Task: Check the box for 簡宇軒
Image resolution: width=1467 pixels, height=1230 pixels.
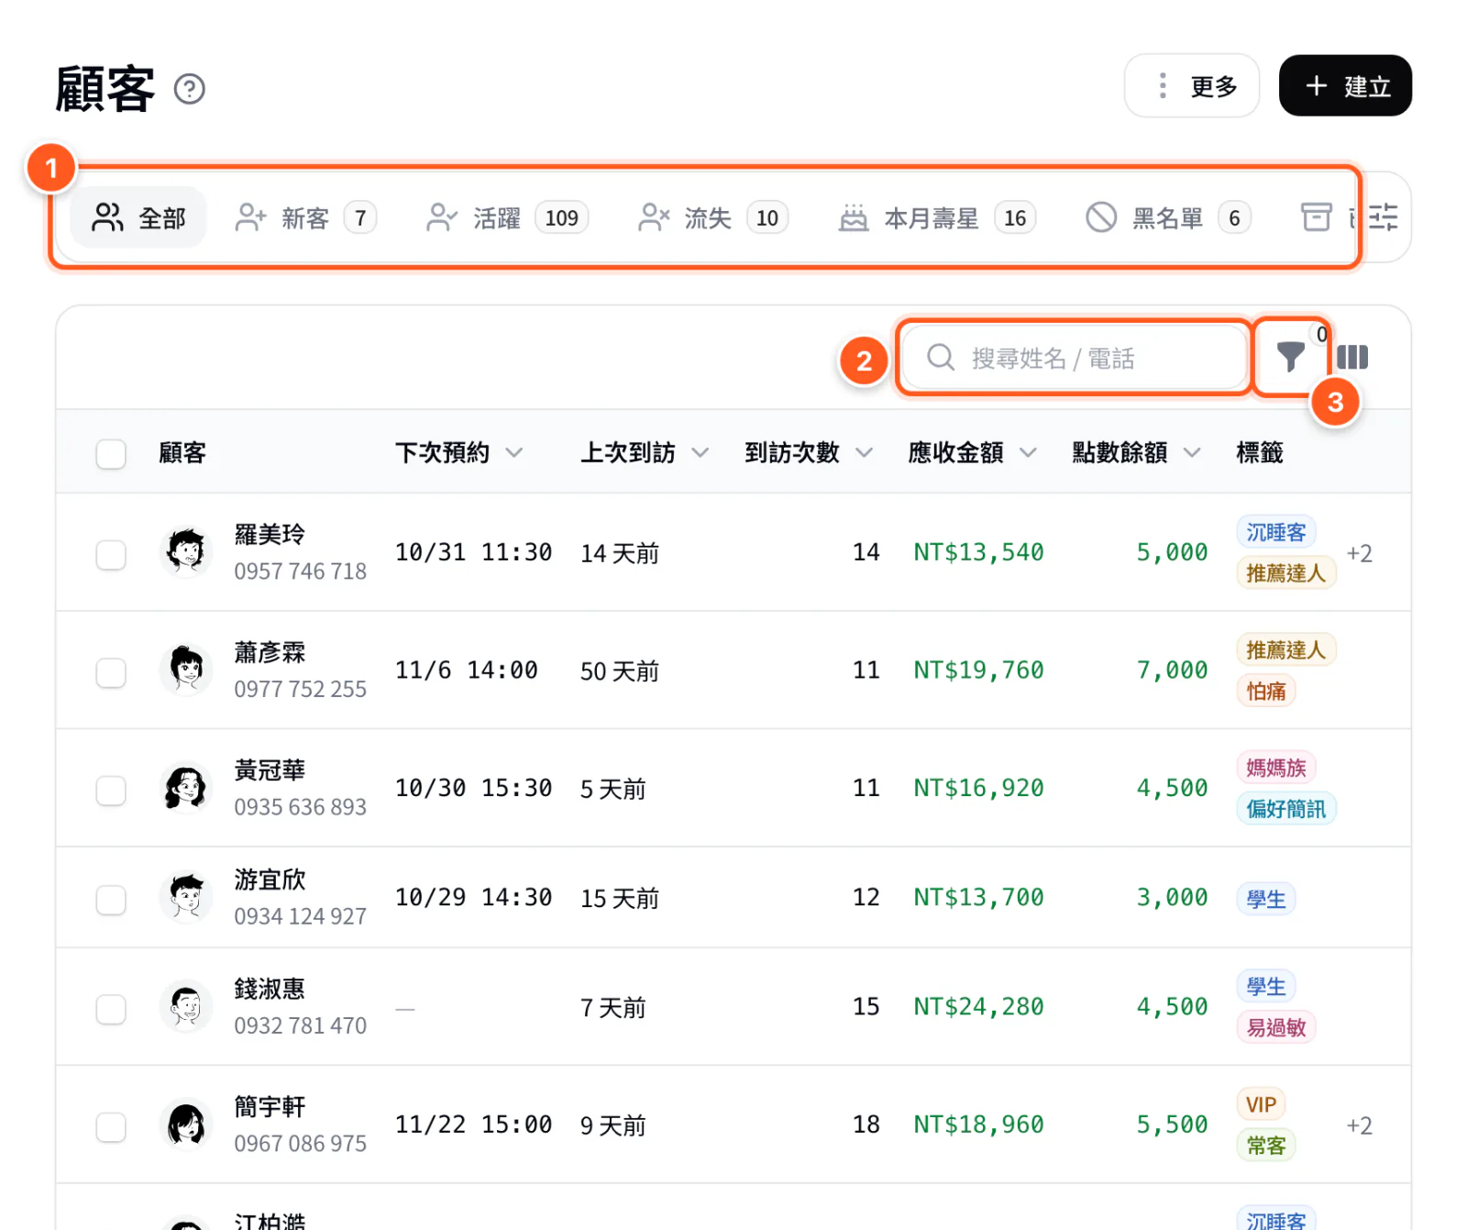Action: pos(111,1126)
